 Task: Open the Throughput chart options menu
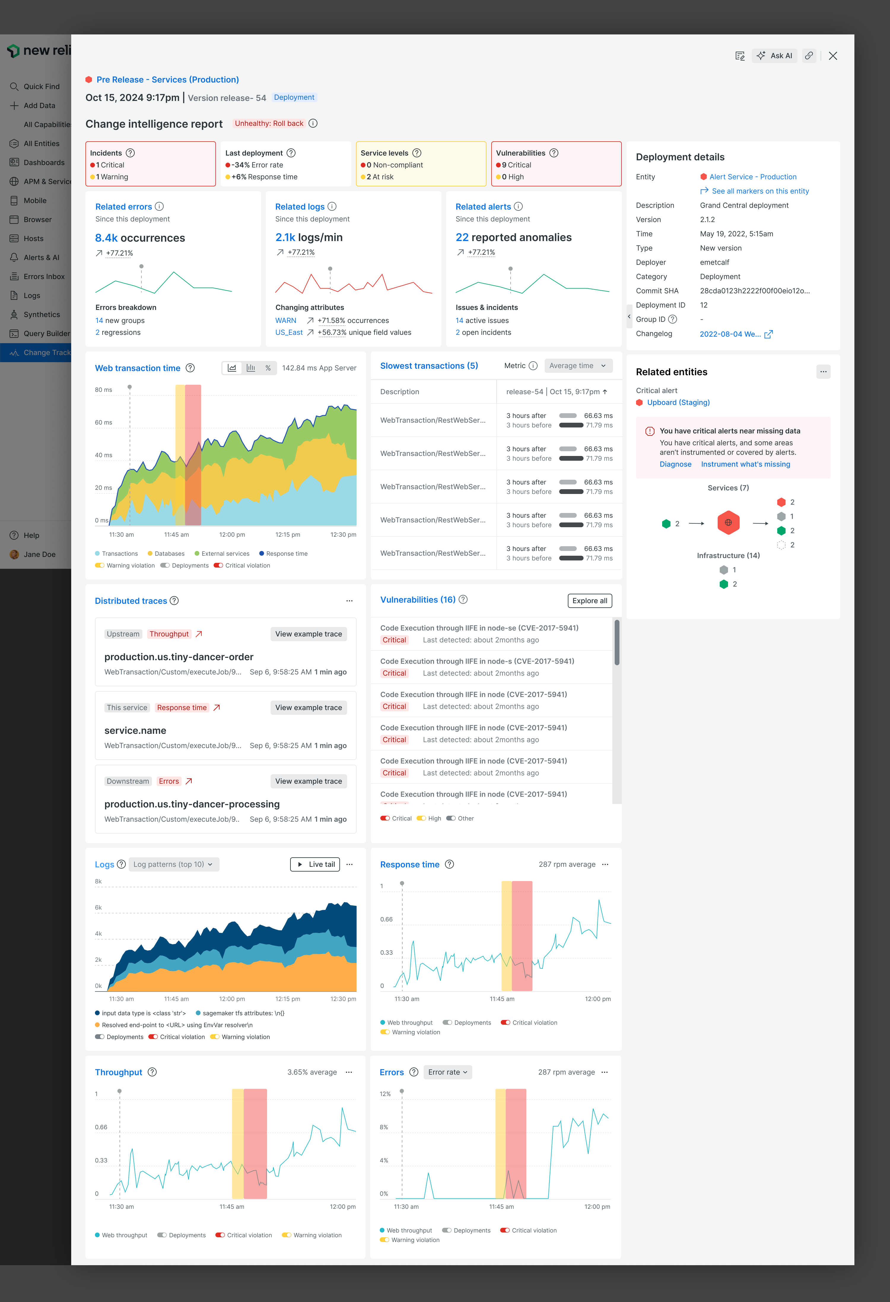tap(349, 1072)
